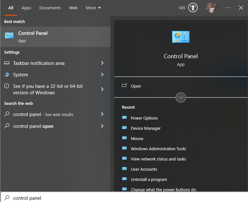248x202 pixels.
Task: Click into the control panel search field
Action: 124,198
